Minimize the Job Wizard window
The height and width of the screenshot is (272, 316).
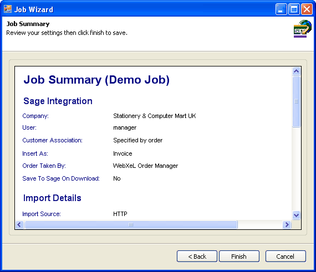[x=281, y=9]
